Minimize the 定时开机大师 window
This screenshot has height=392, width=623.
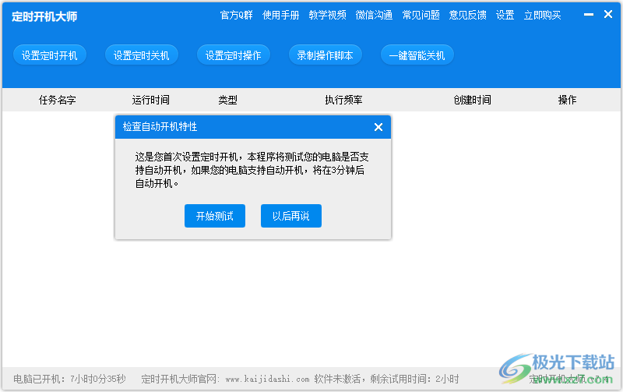(589, 14)
